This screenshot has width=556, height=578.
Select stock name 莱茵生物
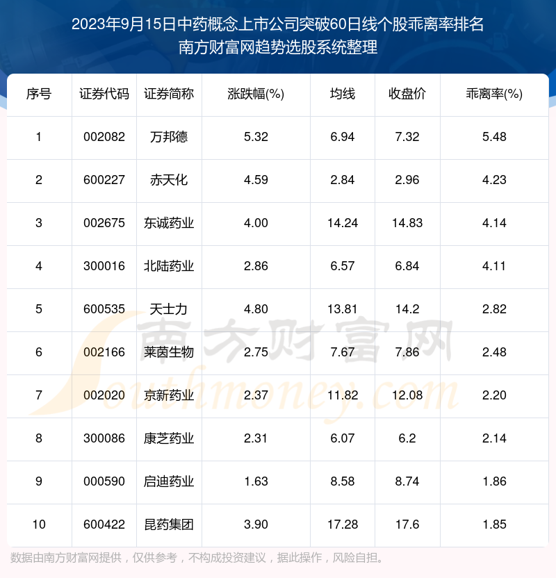[x=169, y=352]
